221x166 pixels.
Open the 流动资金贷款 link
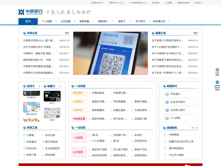(99, 156)
